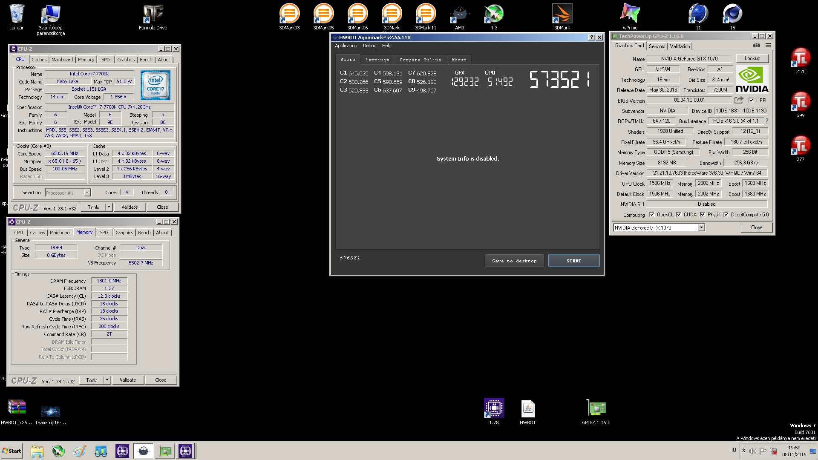Expand the Tools dropdown arrow in lower CPU-Z

(x=107, y=380)
